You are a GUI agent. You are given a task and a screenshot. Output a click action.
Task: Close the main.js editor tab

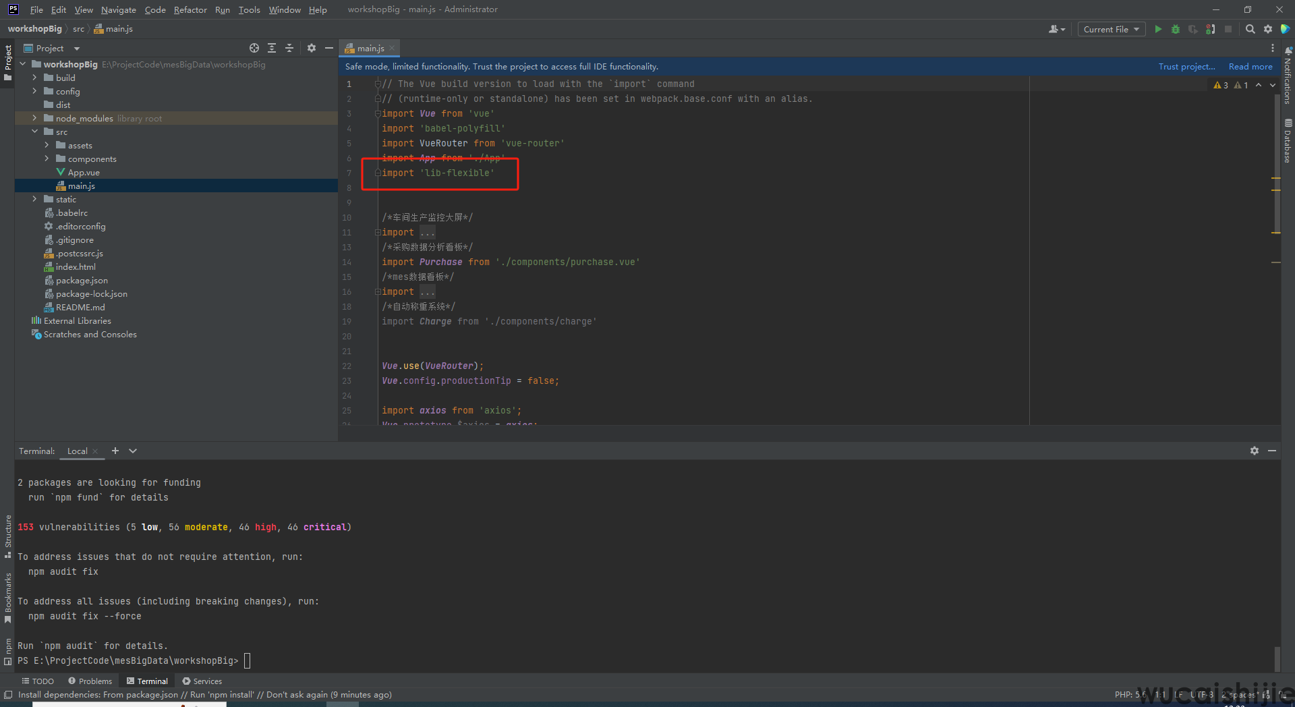click(x=392, y=48)
